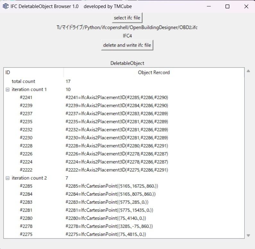Select tree row #2235

(26, 122)
